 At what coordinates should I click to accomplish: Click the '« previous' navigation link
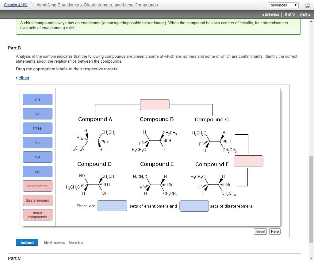coord(270,14)
